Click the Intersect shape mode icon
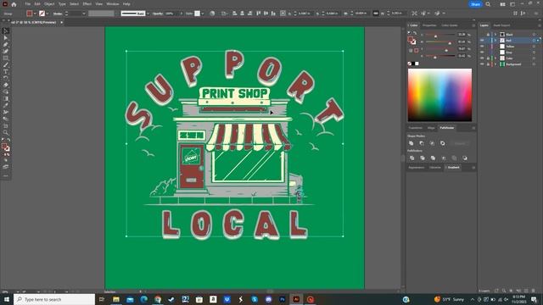This screenshot has width=543, height=305. pos(432,143)
